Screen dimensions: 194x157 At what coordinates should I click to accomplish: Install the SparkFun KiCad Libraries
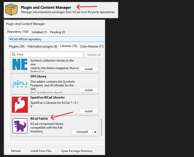click(x=89, y=111)
